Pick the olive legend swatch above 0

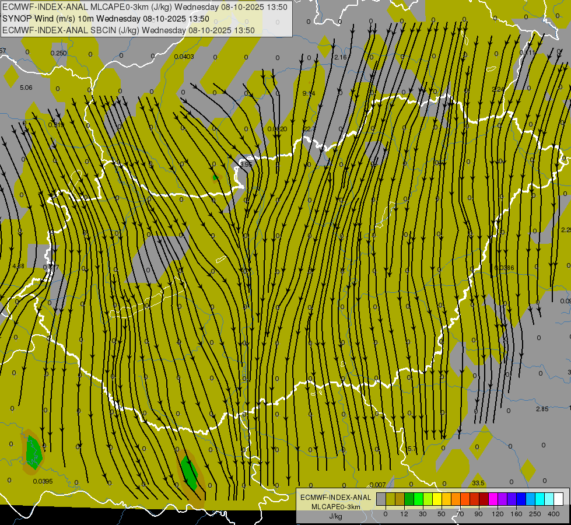pos(390,499)
